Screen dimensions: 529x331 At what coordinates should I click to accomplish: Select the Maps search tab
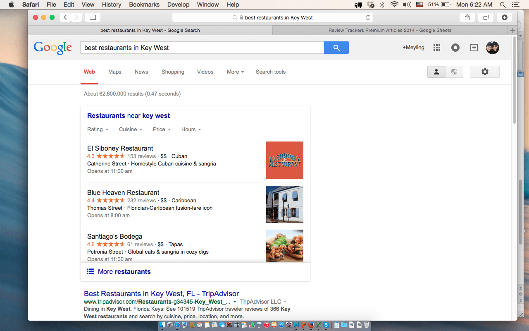[x=115, y=72]
